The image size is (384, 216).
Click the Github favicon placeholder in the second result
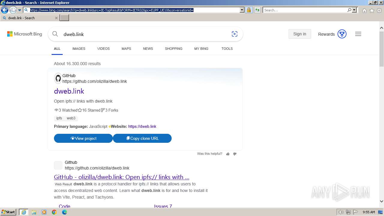58,165
